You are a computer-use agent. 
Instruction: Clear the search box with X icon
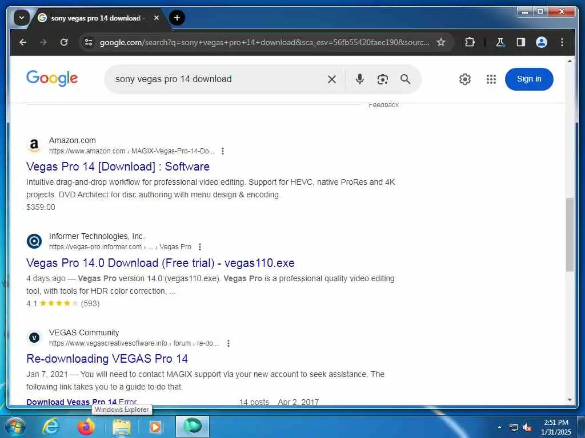[x=332, y=79]
